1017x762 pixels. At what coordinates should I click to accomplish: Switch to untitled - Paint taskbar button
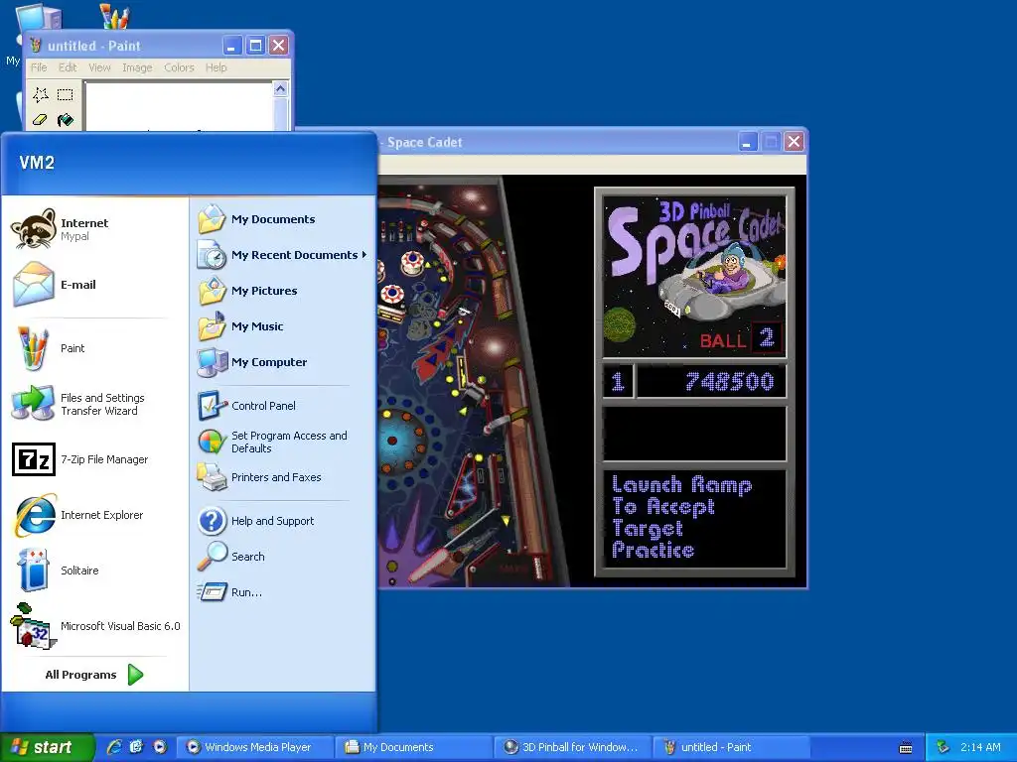click(732, 747)
